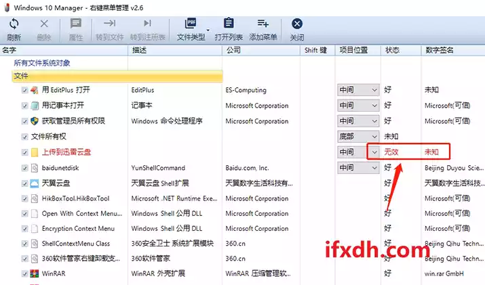
Task: Select the 天翼云盘 cloud icon
Action: [35, 183]
